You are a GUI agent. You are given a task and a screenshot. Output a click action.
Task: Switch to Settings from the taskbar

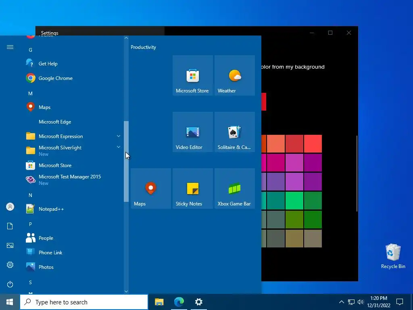(199, 302)
